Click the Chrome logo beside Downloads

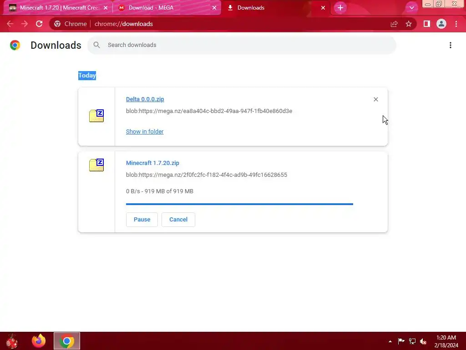point(15,45)
